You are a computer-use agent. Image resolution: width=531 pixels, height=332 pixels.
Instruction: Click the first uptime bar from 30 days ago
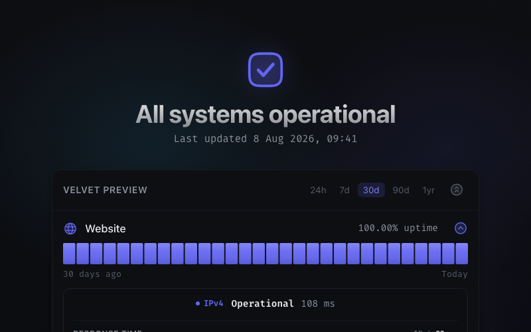click(69, 254)
